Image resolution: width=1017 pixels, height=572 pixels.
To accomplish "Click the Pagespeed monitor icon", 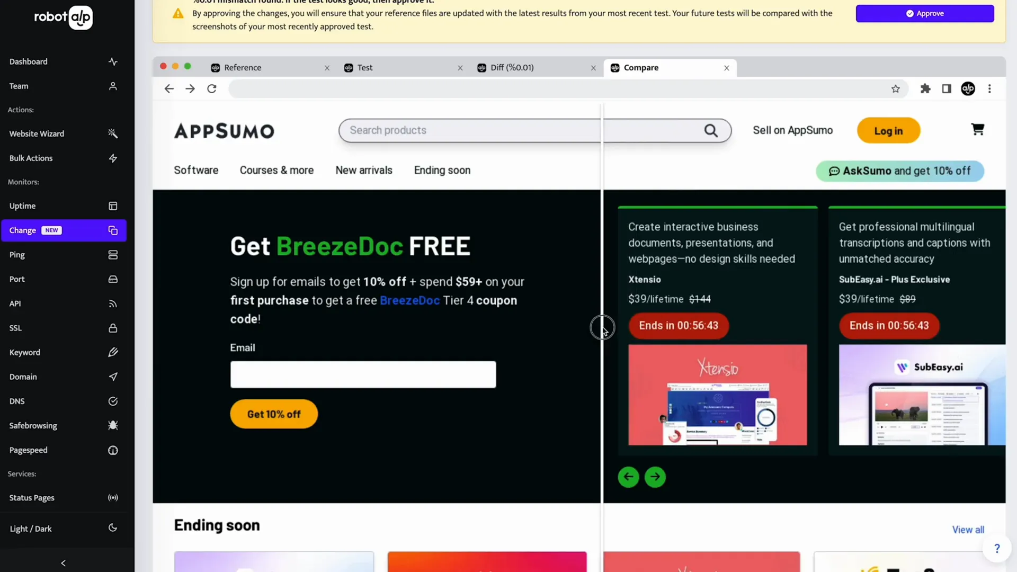I will pos(113,450).
